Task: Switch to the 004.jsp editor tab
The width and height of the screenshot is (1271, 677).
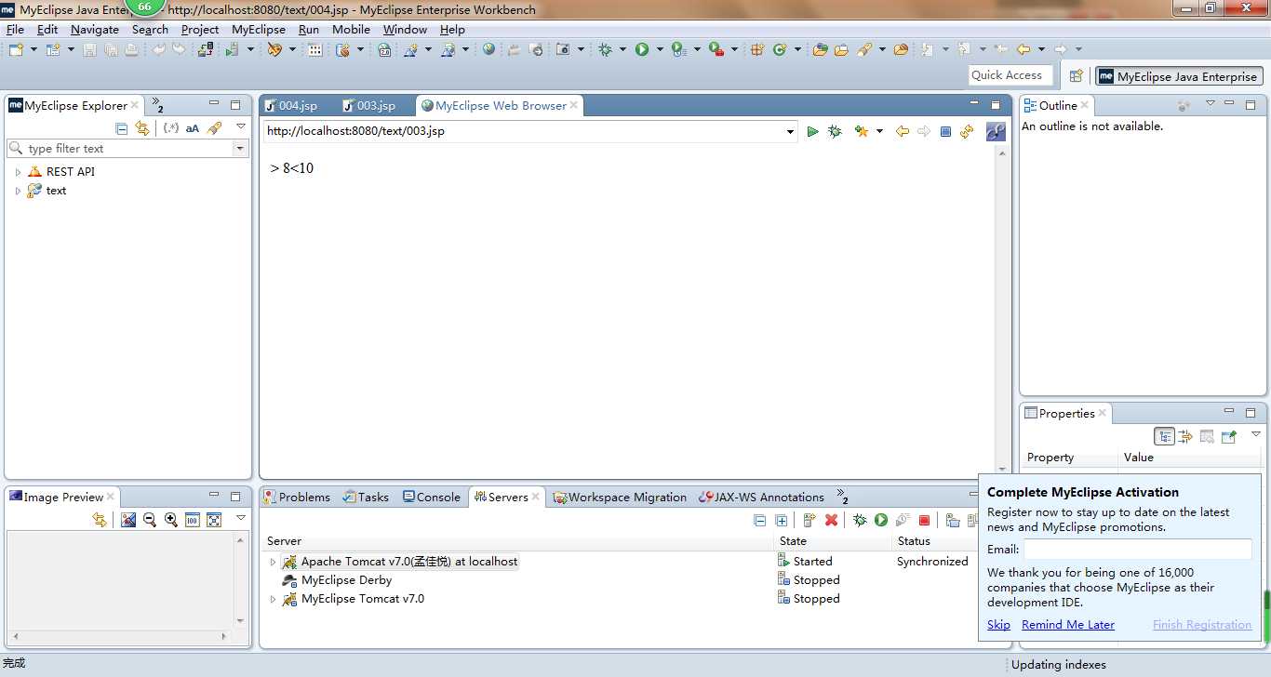Action: coord(290,106)
